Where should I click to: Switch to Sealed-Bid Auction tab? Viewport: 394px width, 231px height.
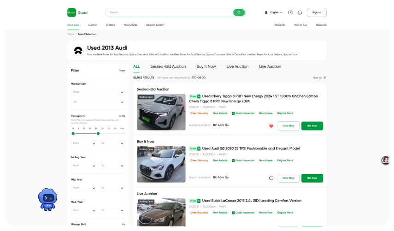click(x=168, y=66)
